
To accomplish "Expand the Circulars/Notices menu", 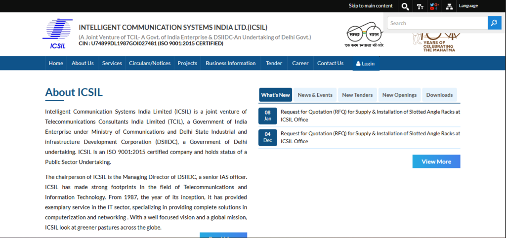I will (150, 63).
